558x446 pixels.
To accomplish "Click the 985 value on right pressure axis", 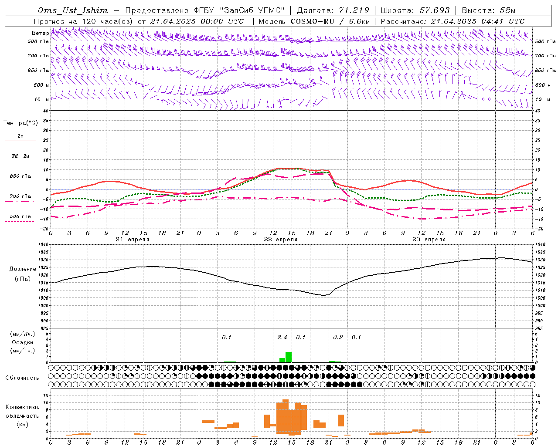I will click(540, 328).
